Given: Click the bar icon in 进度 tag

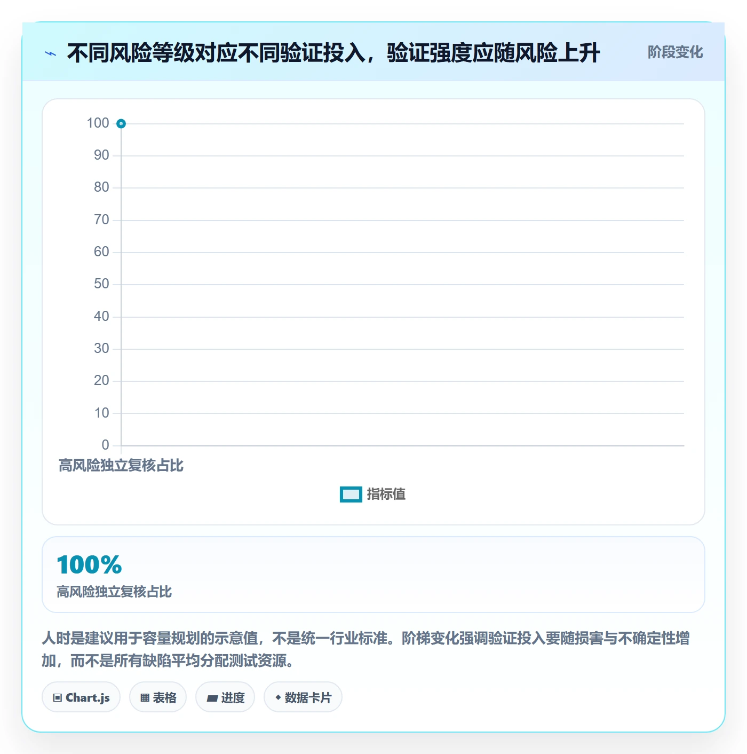Looking at the screenshot, I should tap(212, 698).
